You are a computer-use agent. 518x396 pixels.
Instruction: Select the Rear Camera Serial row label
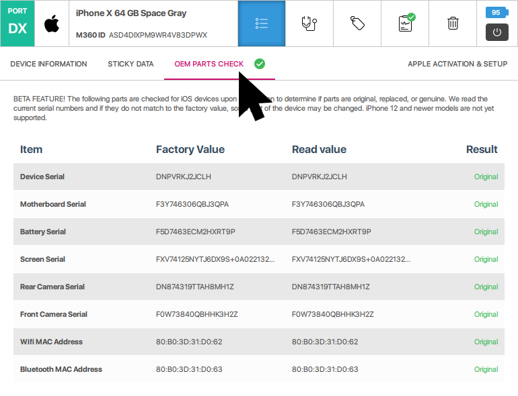[52, 287]
